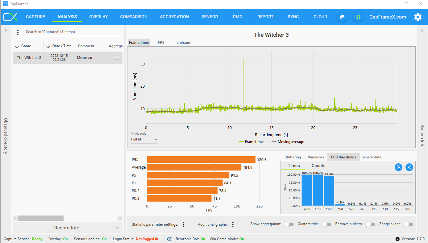The height and width of the screenshot is (243, 428).
Task: Click the green login icon button
Action: coord(358,17)
